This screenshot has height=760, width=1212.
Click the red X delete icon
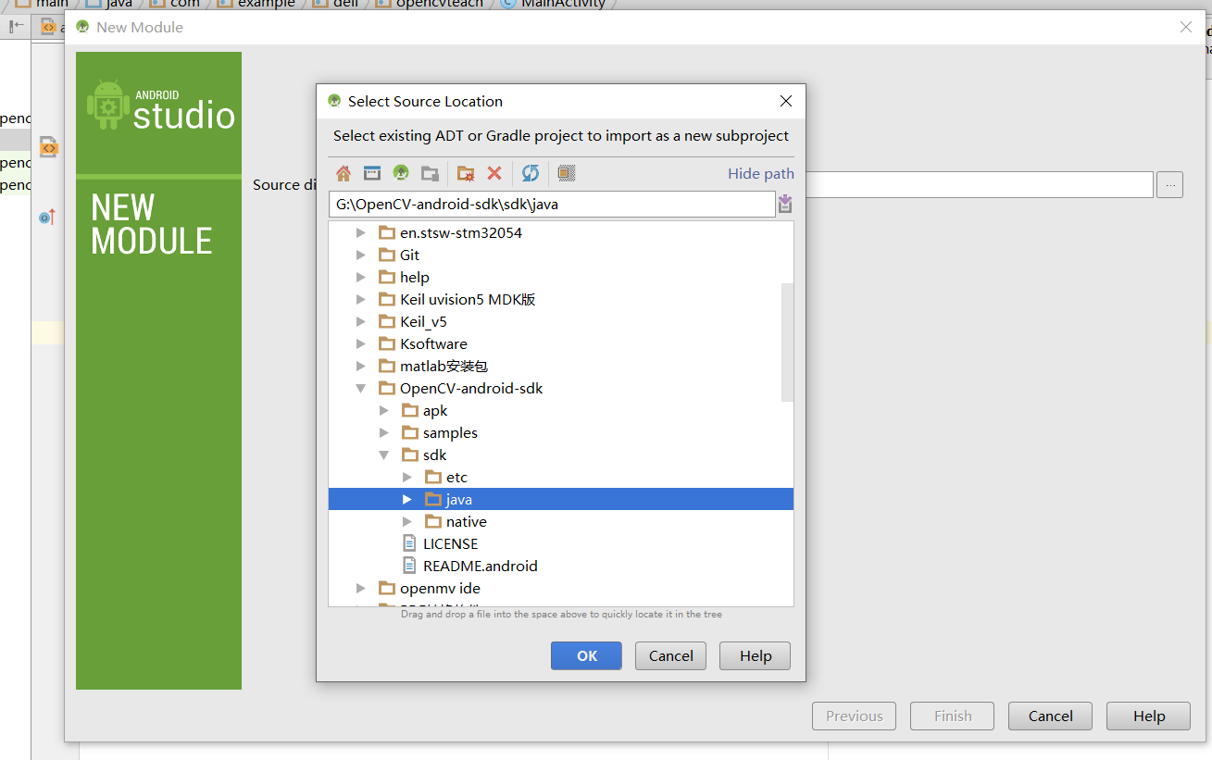tap(494, 173)
